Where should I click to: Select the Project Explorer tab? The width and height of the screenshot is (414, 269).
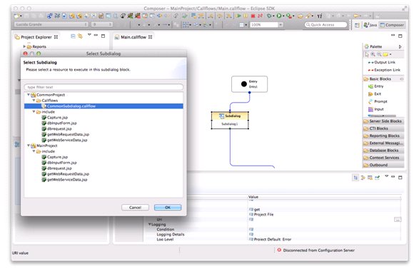pyautogui.click(x=36, y=37)
